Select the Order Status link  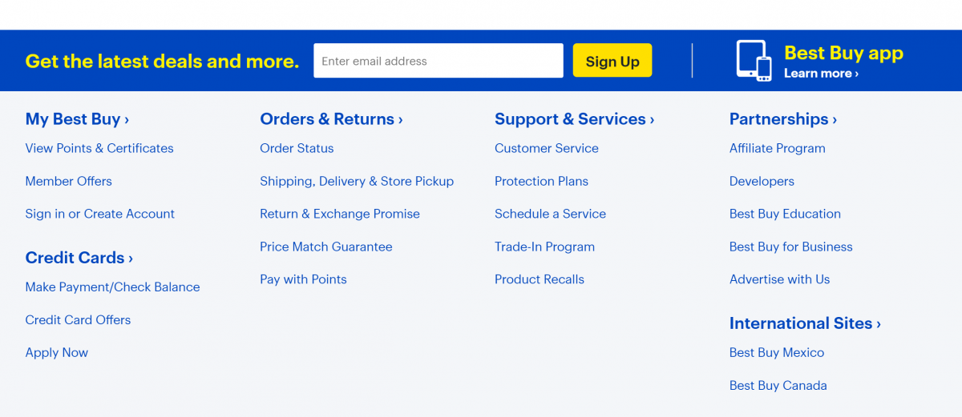pos(297,148)
